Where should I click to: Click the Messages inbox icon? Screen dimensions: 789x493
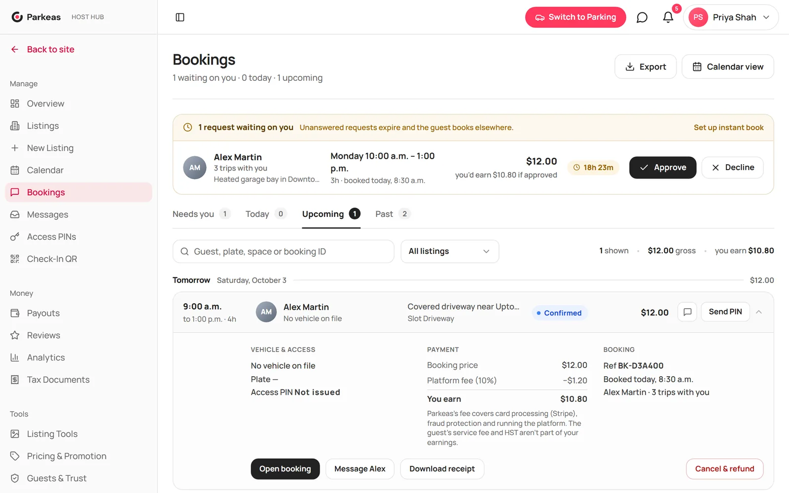pos(15,214)
